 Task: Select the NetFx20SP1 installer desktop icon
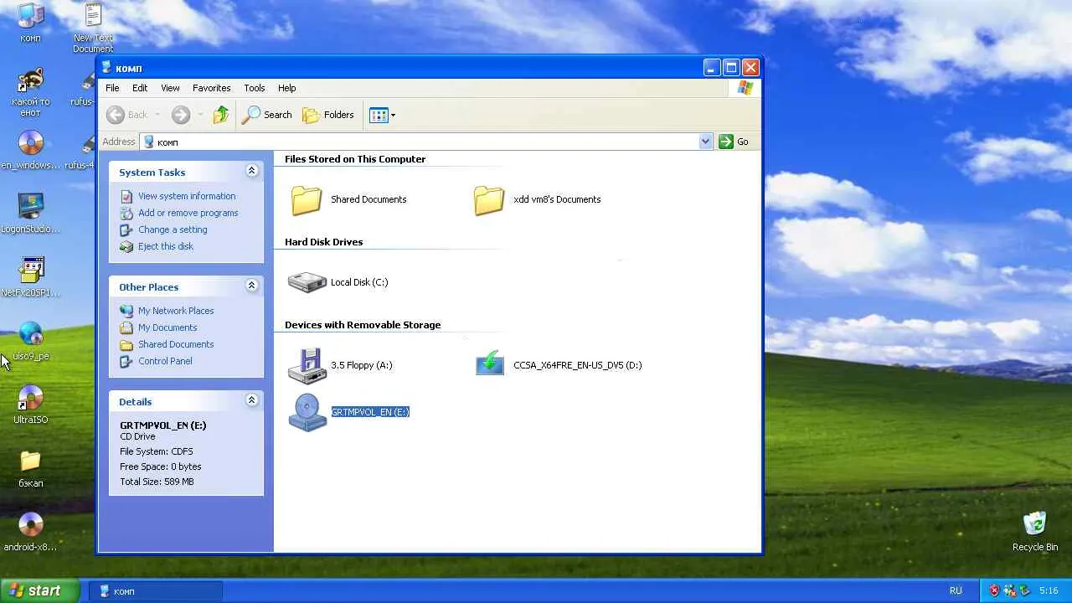(x=31, y=278)
